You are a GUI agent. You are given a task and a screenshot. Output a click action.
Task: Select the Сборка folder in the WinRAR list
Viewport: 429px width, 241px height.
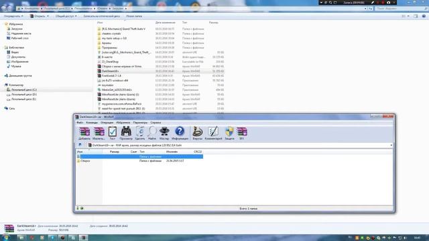click(x=85, y=161)
